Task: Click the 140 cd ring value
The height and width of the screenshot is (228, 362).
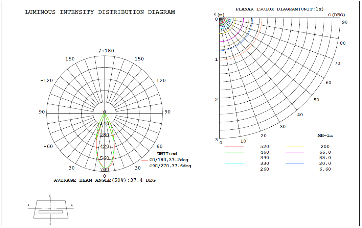Action: tap(105, 123)
